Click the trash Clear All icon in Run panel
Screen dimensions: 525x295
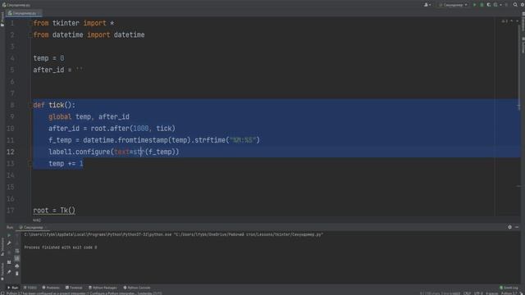(17, 273)
